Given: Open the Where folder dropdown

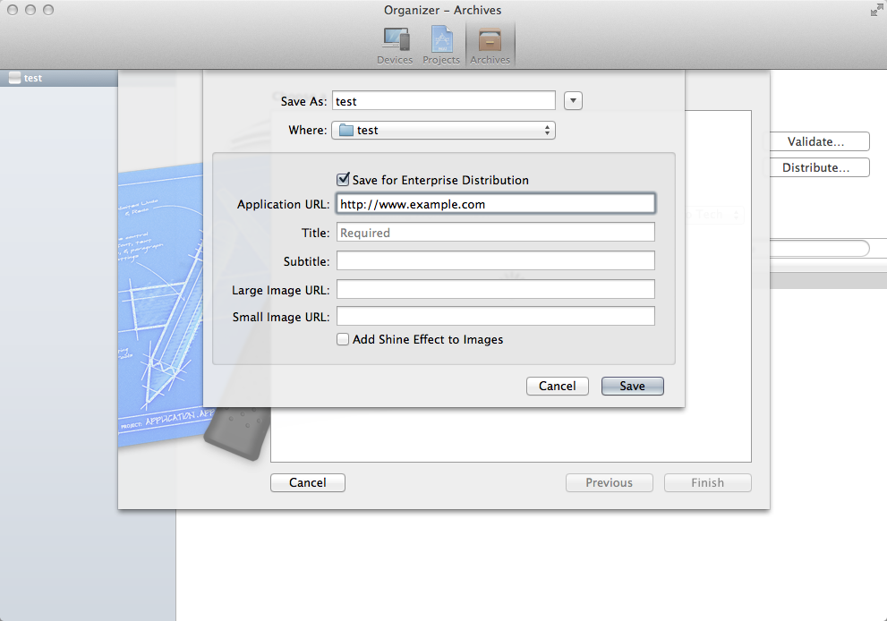Looking at the screenshot, I should tap(443, 131).
